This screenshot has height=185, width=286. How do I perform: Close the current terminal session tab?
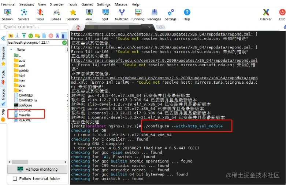coord(149,27)
